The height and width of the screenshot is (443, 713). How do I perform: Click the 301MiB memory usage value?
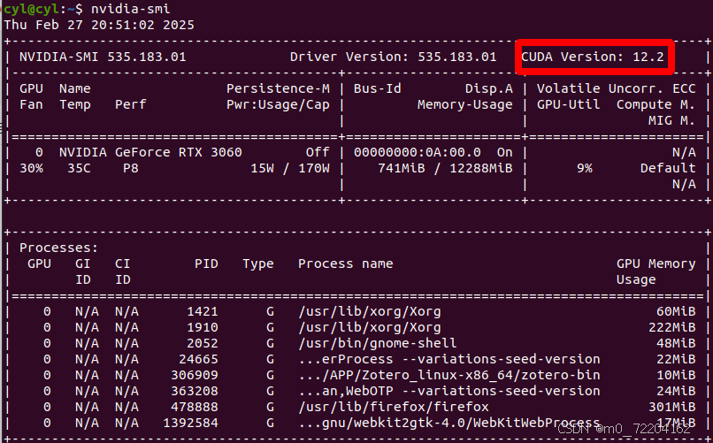671,407
